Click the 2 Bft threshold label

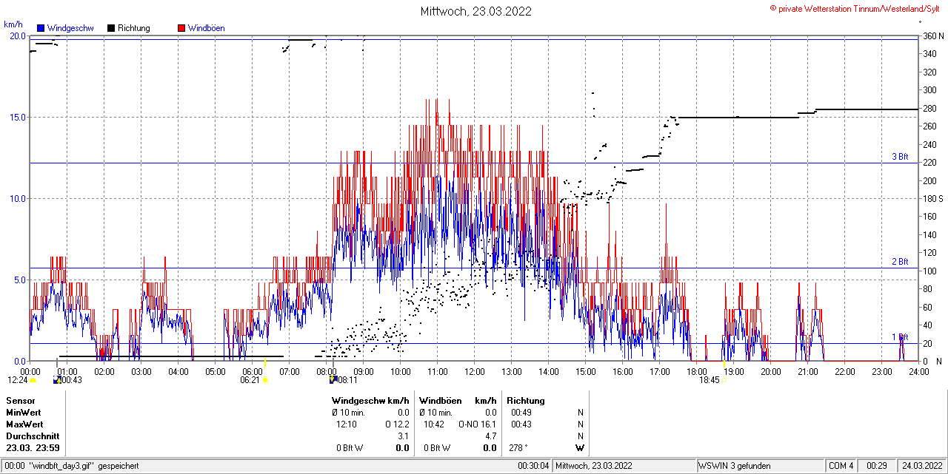pos(900,262)
